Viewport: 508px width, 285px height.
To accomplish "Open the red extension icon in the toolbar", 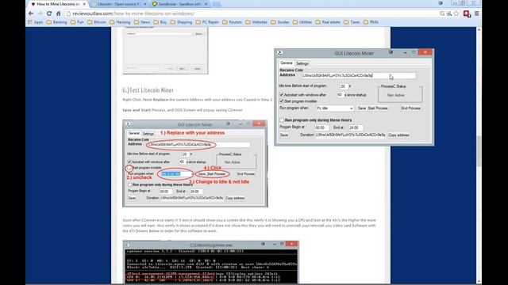I will [467, 13].
